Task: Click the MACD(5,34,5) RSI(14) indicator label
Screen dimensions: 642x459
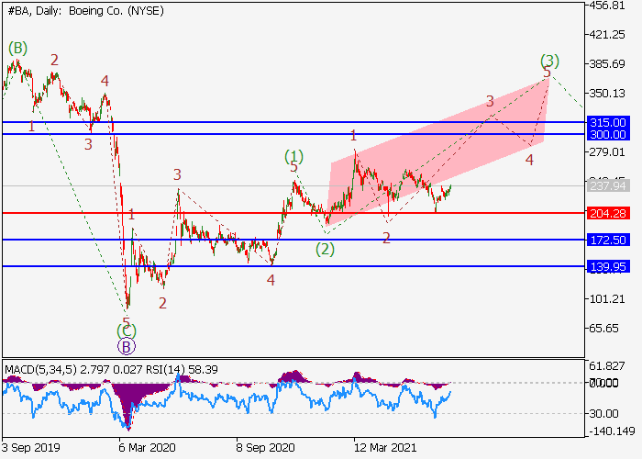Action: [111, 370]
